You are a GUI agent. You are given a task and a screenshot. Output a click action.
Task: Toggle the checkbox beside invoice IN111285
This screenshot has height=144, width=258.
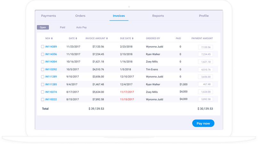pyautogui.click(x=43, y=84)
